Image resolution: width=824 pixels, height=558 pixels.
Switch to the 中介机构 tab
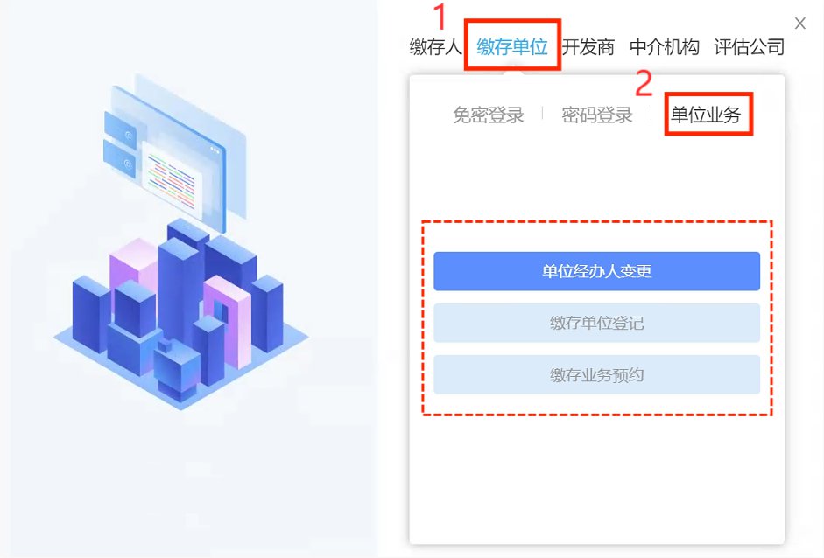665,47
